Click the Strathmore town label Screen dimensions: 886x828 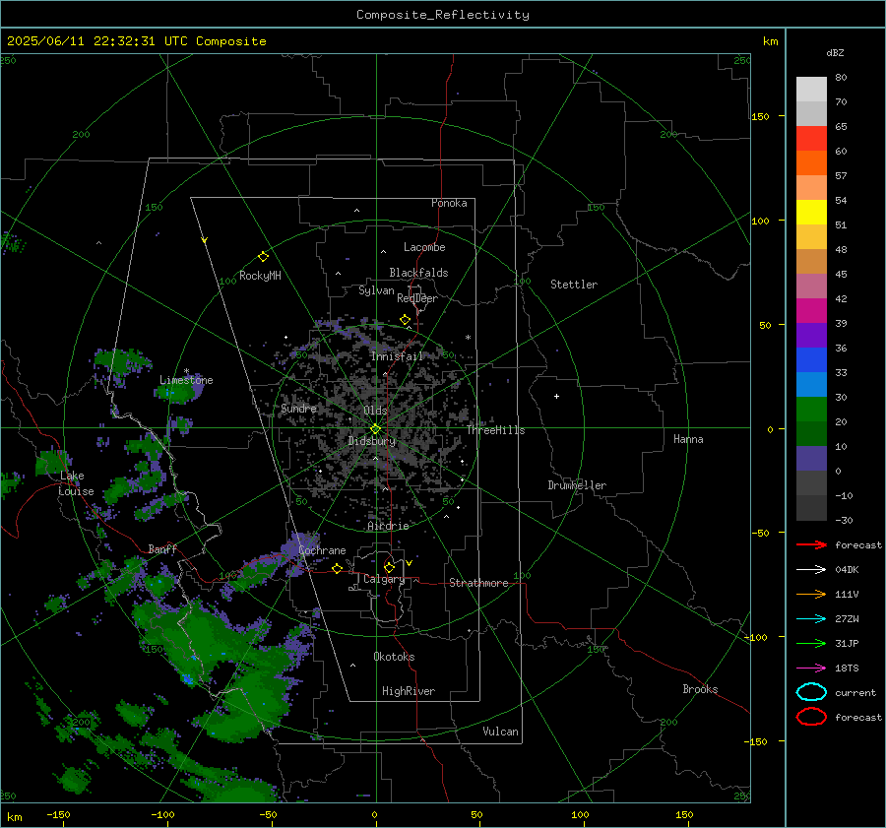click(478, 583)
